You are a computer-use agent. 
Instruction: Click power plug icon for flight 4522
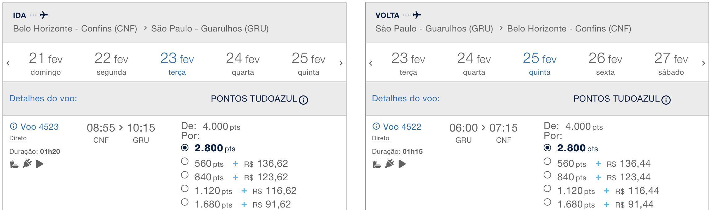pyautogui.click(x=390, y=163)
